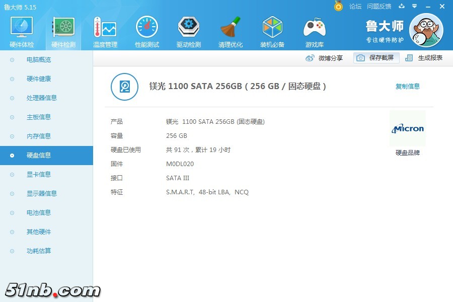Open 显卡信息 sidebar entry
Screen dimensions: 453x302
(x=39, y=175)
